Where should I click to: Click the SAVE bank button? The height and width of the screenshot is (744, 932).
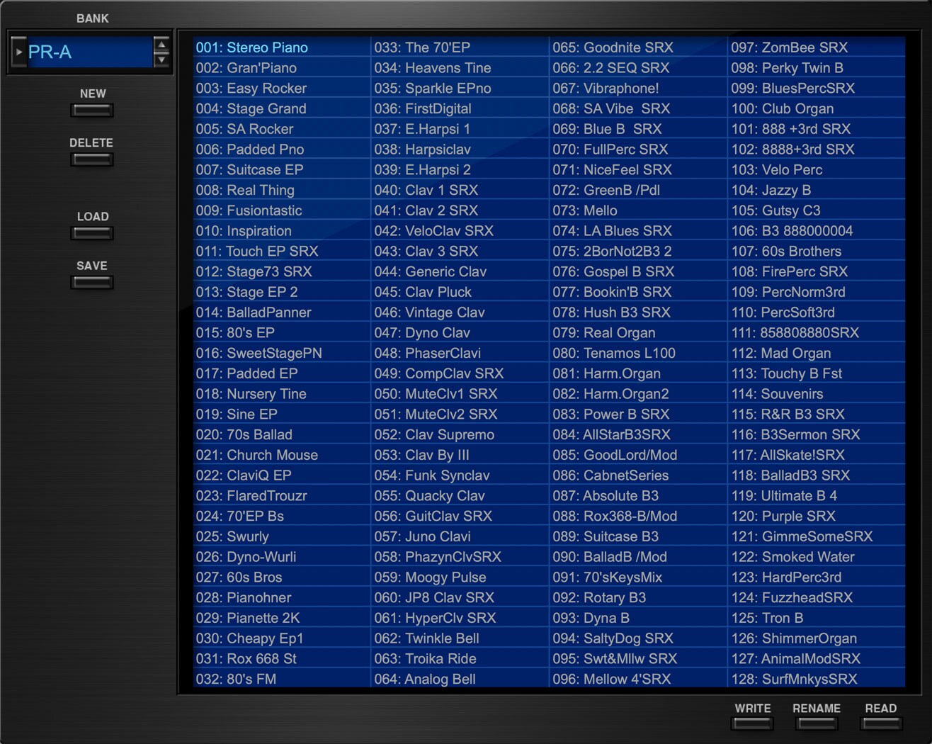[x=92, y=282]
